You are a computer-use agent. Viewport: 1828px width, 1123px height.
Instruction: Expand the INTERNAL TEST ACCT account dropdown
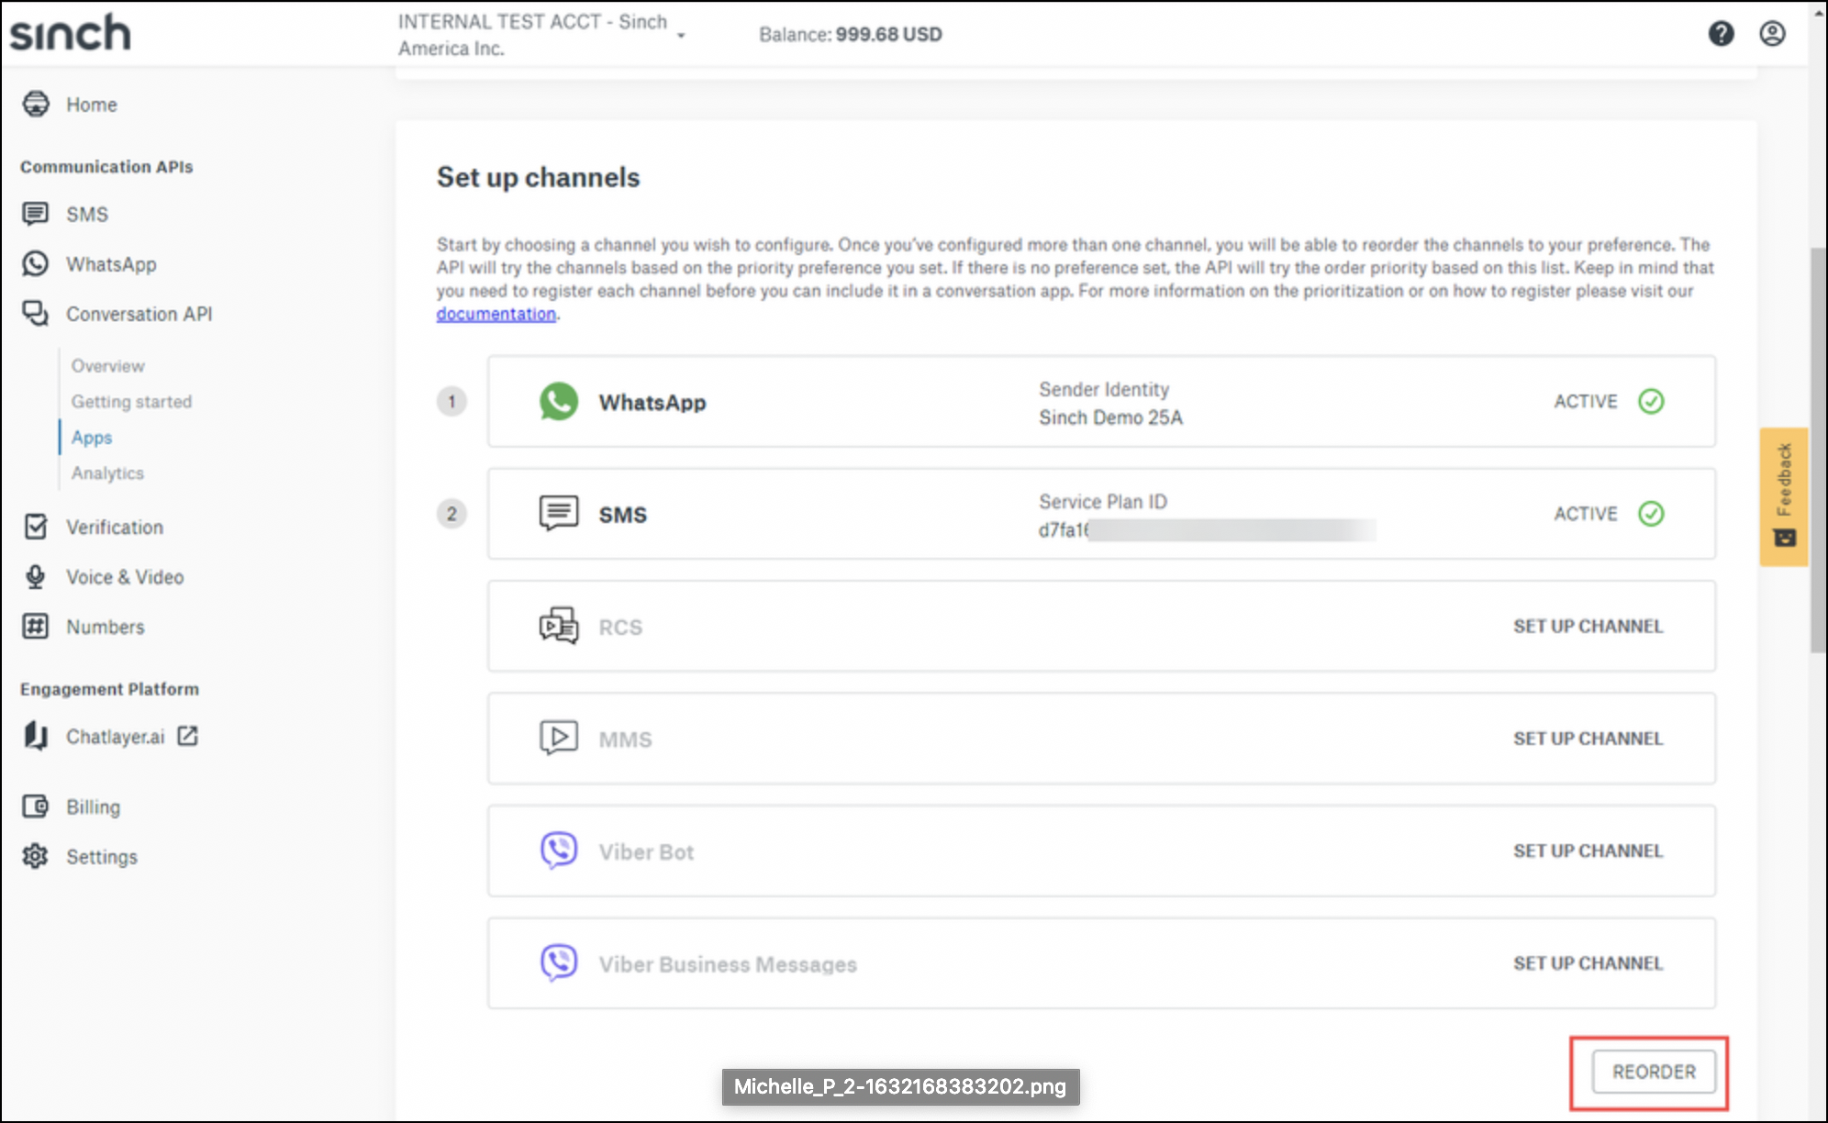(681, 33)
